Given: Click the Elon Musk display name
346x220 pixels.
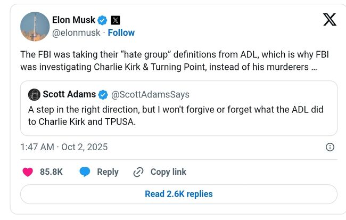Looking at the screenshot, I should 73,20.
